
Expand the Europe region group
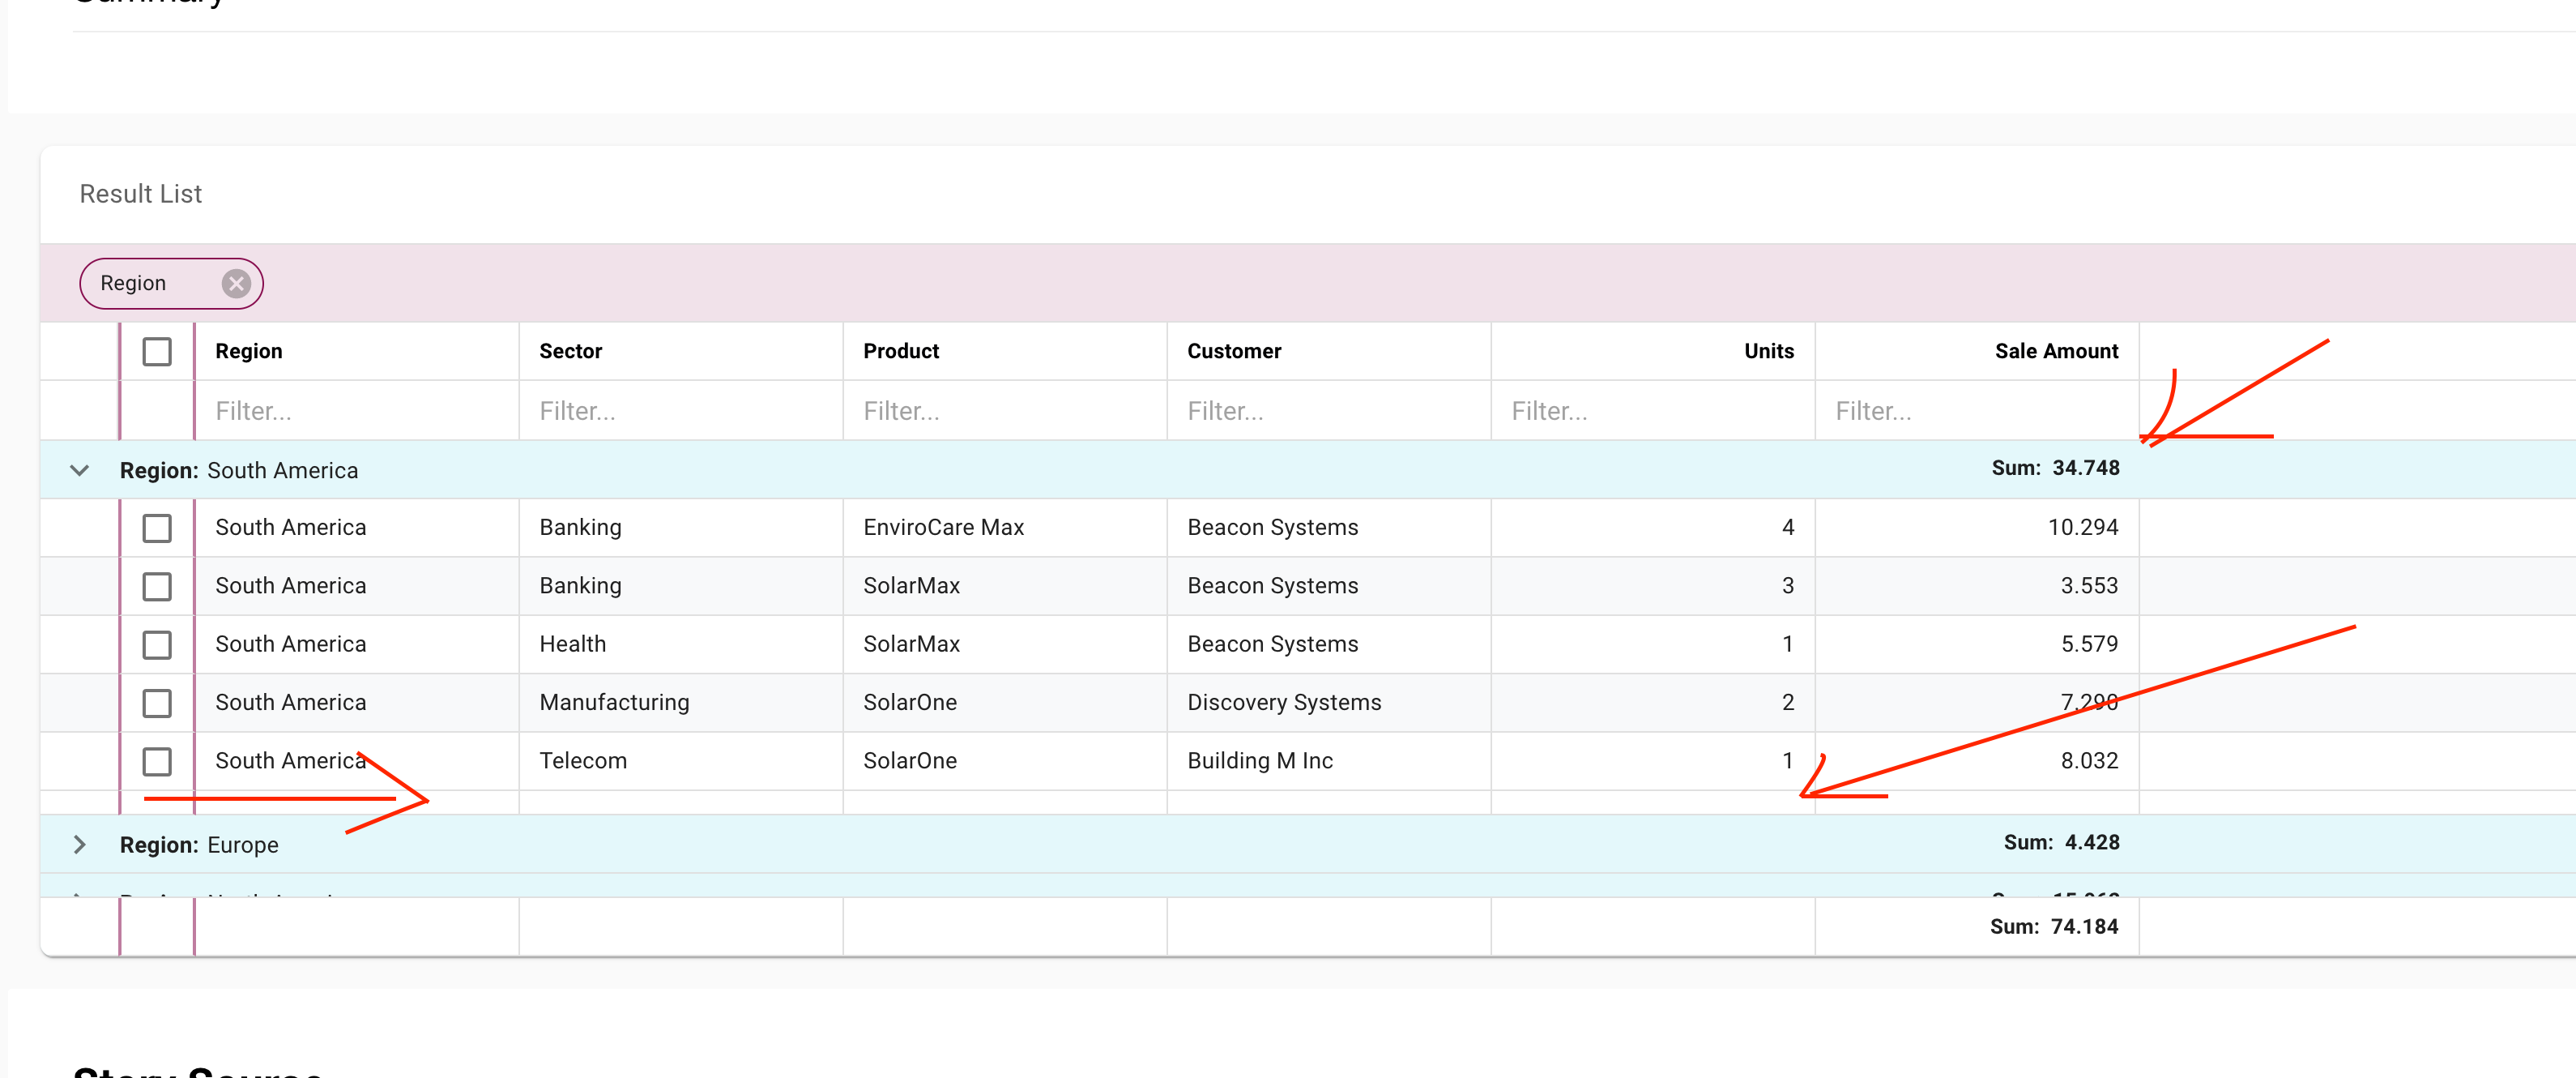[79, 844]
